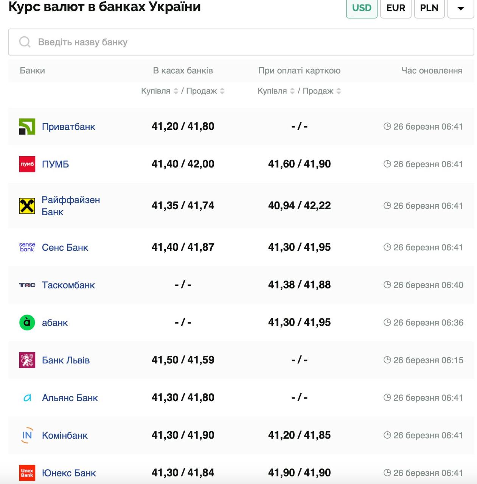Viewport: 477px width, 484px height.
Task: Open the Таскомбанк link
Action: coord(68,285)
